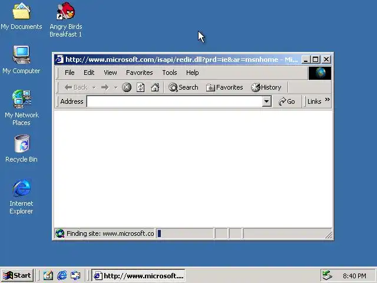
Task: Open the History pane toolbar button
Action: tap(266, 87)
